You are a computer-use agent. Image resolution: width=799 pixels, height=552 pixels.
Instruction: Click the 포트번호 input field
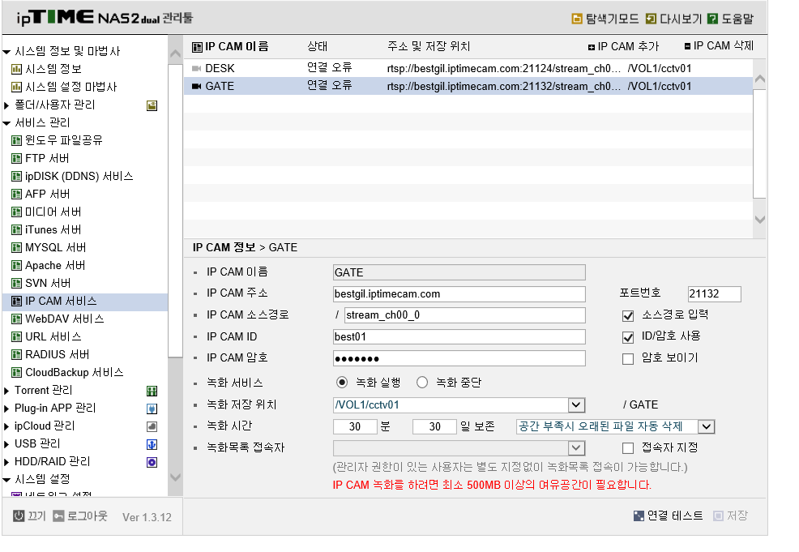(x=714, y=293)
